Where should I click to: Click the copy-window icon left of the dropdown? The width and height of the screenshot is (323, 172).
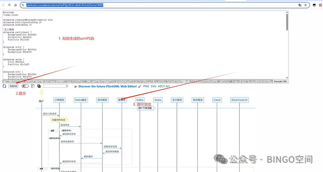click(39, 86)
